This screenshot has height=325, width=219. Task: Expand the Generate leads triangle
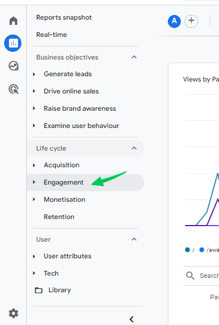coord(34,74)
